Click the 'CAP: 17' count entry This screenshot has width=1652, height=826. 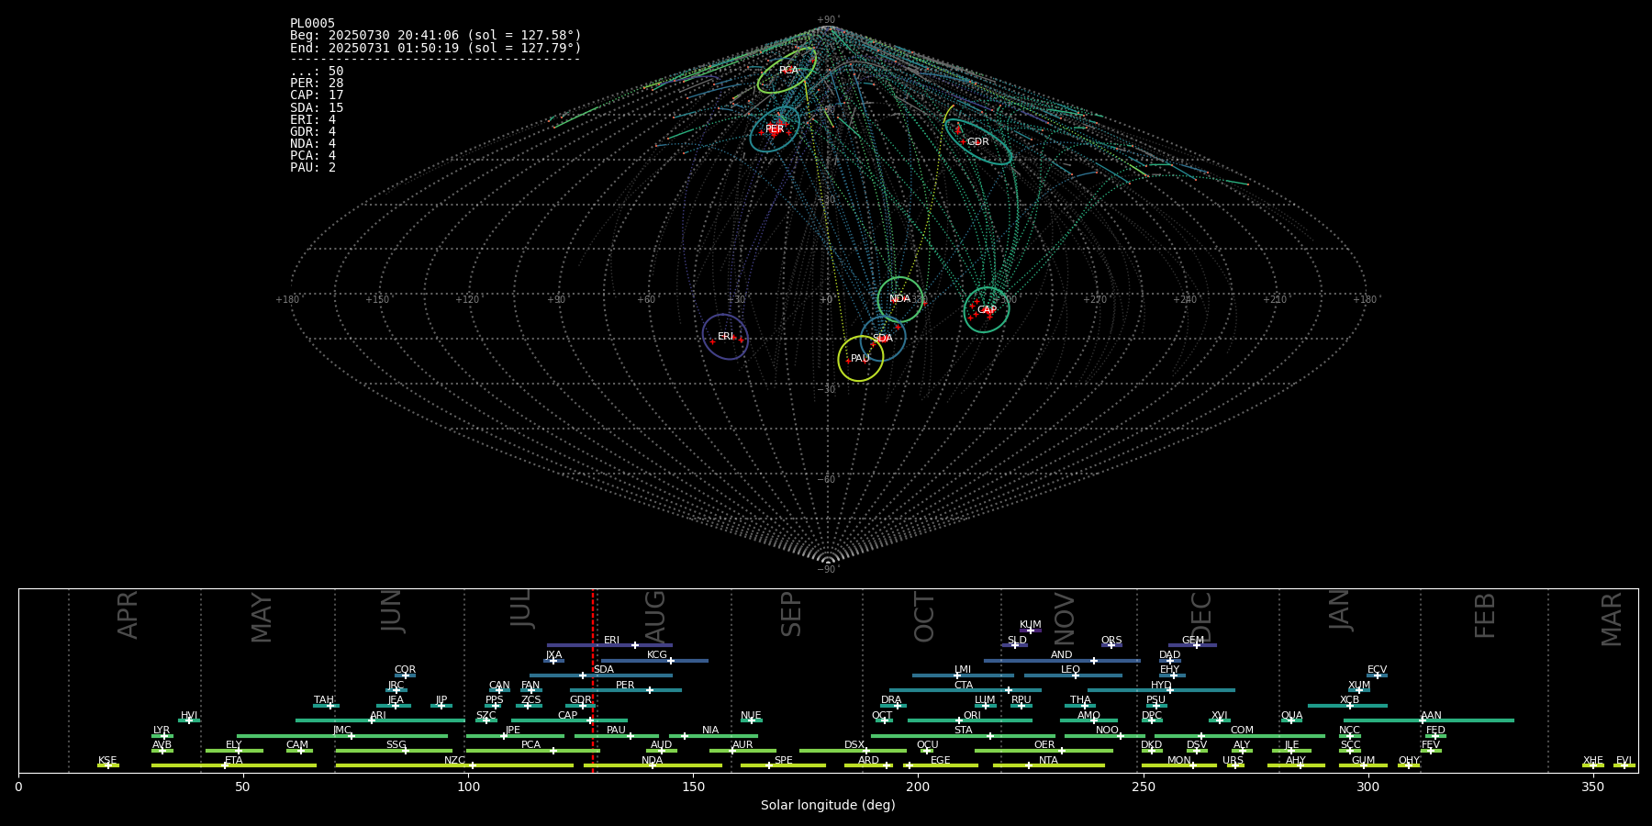(317, 95)
